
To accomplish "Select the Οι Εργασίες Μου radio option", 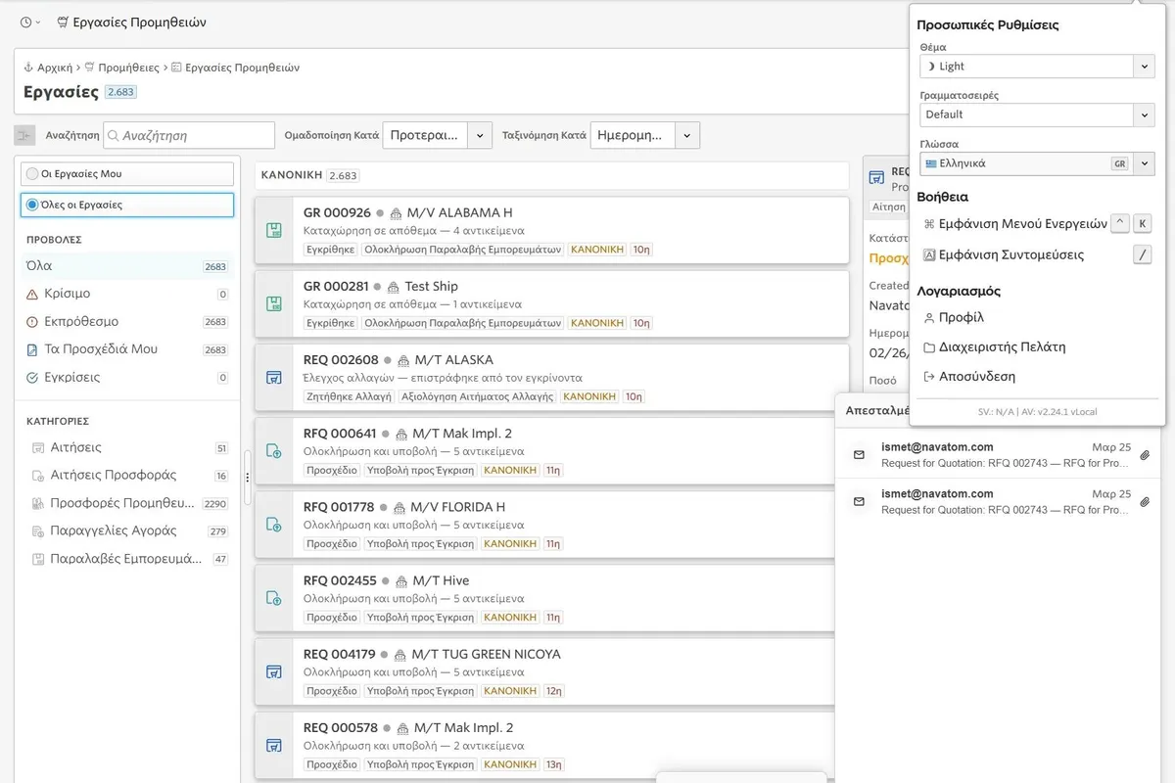I will 33,174.
